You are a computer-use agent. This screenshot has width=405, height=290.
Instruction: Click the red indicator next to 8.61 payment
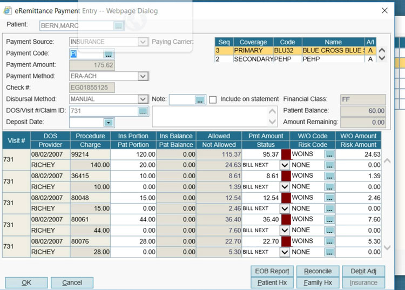pos(286,176)
